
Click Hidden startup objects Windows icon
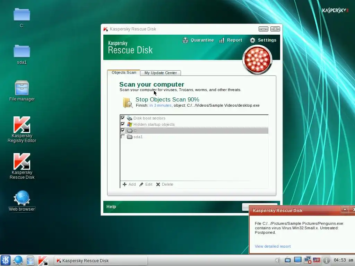point(130,124)
